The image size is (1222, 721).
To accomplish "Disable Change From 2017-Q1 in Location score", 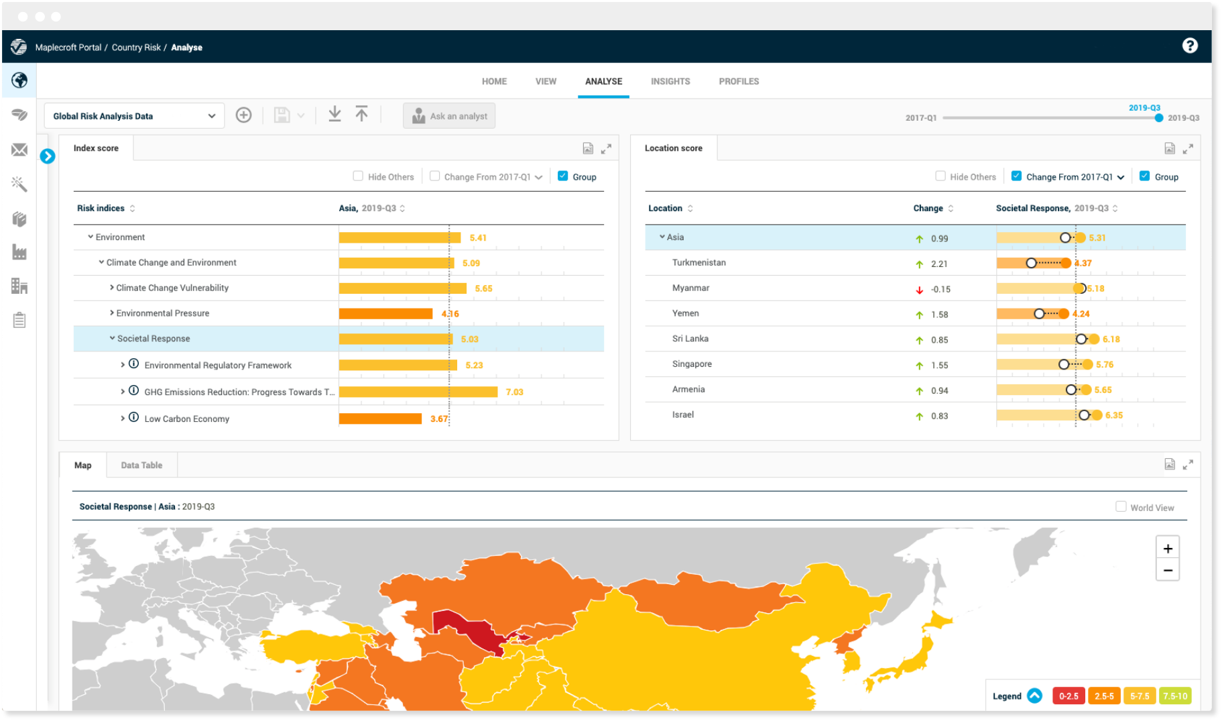I will click(x=1016, y=176).
